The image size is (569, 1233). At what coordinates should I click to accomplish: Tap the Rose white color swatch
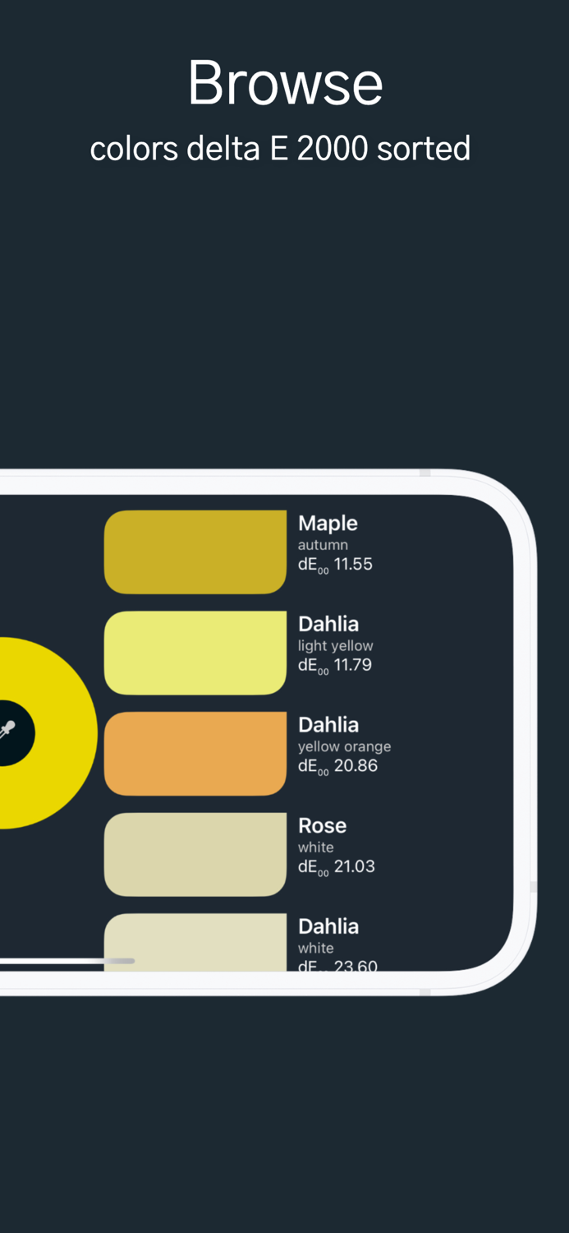[x=194, y=854]
